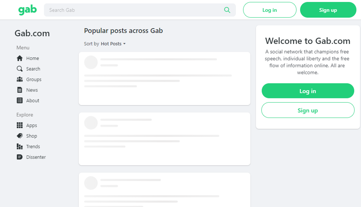Select Sign up in the Welcome to Gab.com card
Image resolution: width=361 pixels, height=207 pixels.
[x=308, y=110]
